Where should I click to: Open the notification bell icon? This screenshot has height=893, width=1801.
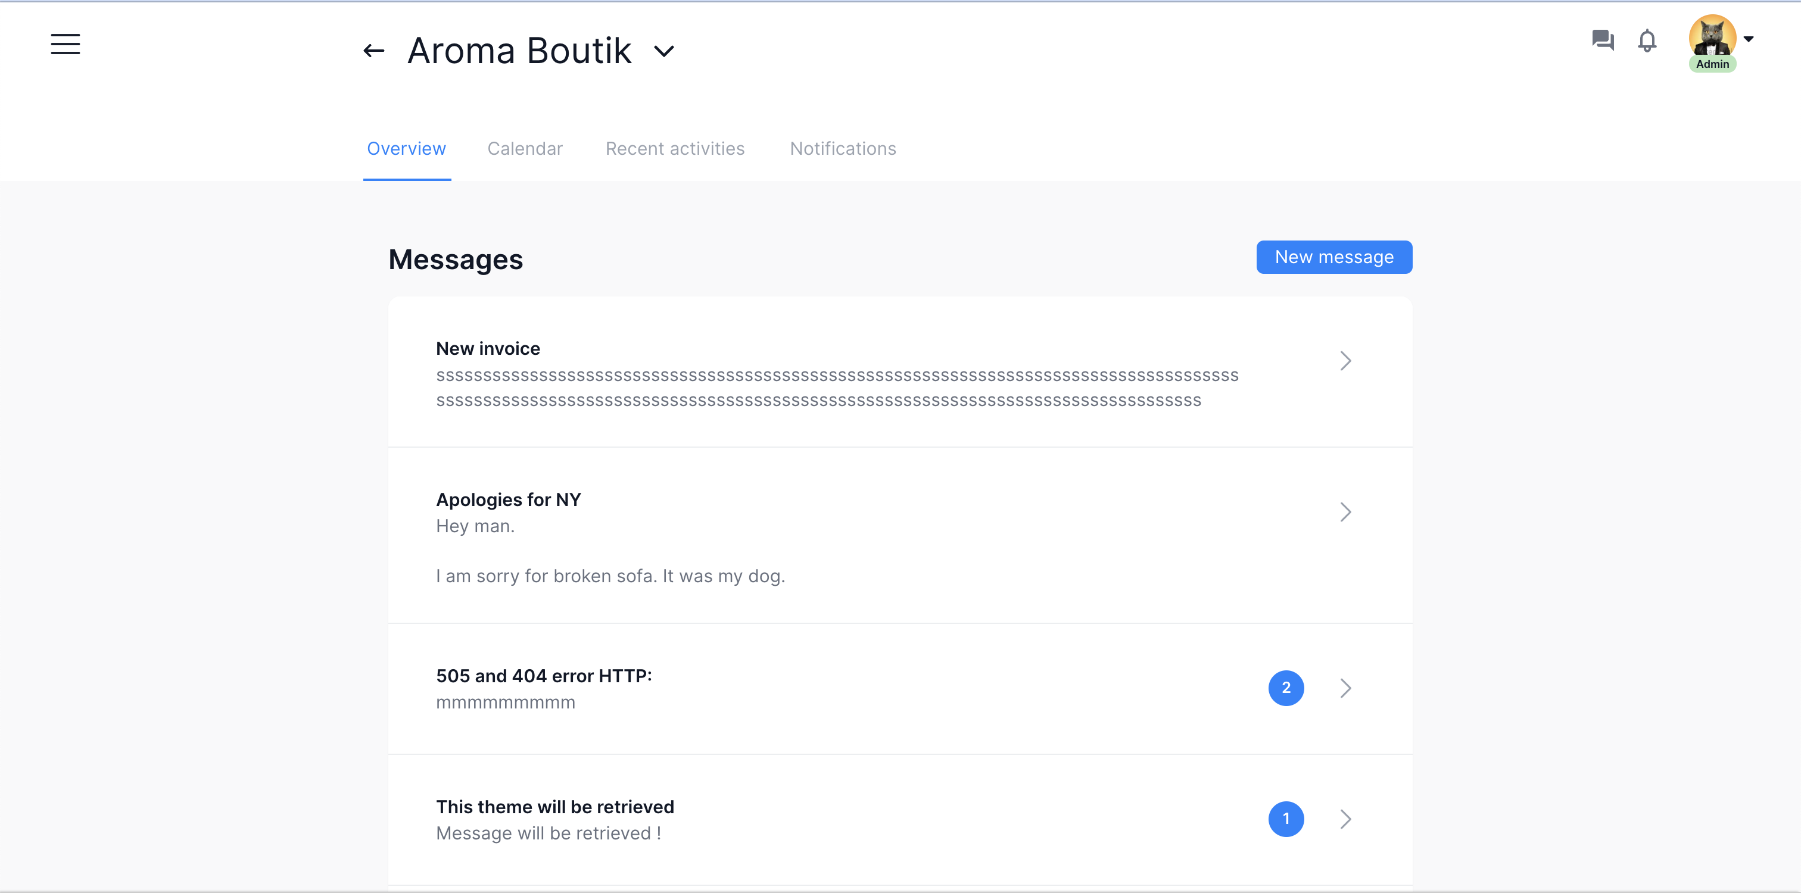tap(1647, 40)
